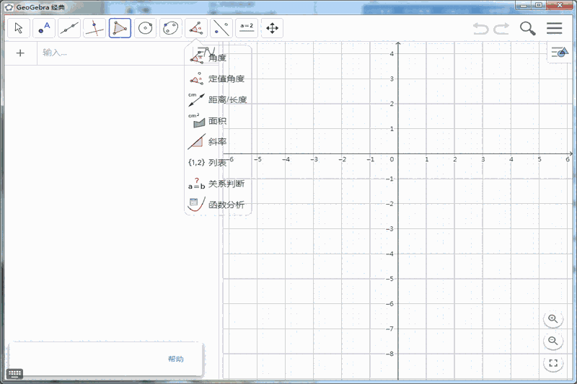
Task: Click the GeoGebra title bar icon
Action: coord(9,7)
